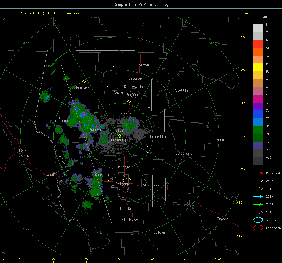Click the Olds city label

(119, 130)
